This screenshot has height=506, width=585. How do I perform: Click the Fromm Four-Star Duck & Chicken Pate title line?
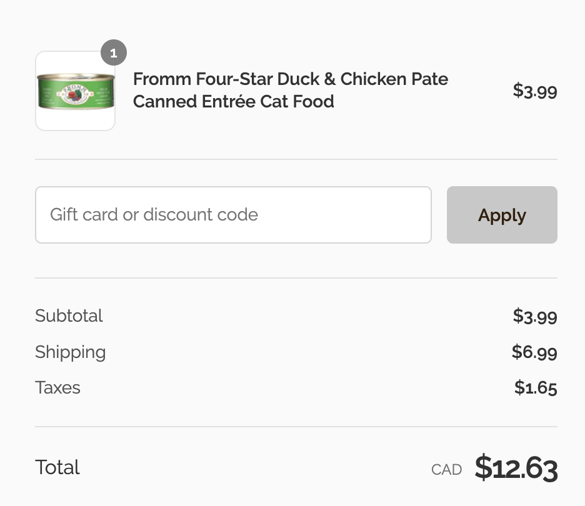click(291, 79)
